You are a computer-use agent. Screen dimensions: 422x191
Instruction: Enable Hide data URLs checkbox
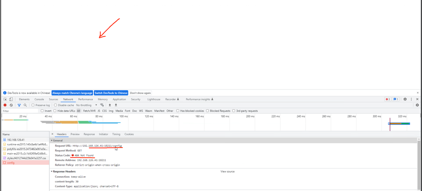coord(55,110)
